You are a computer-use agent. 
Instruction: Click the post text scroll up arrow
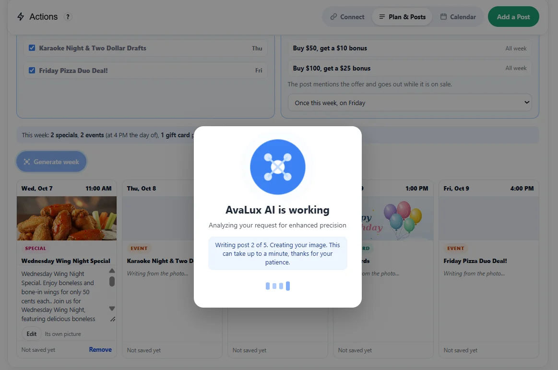pos(112,271)
